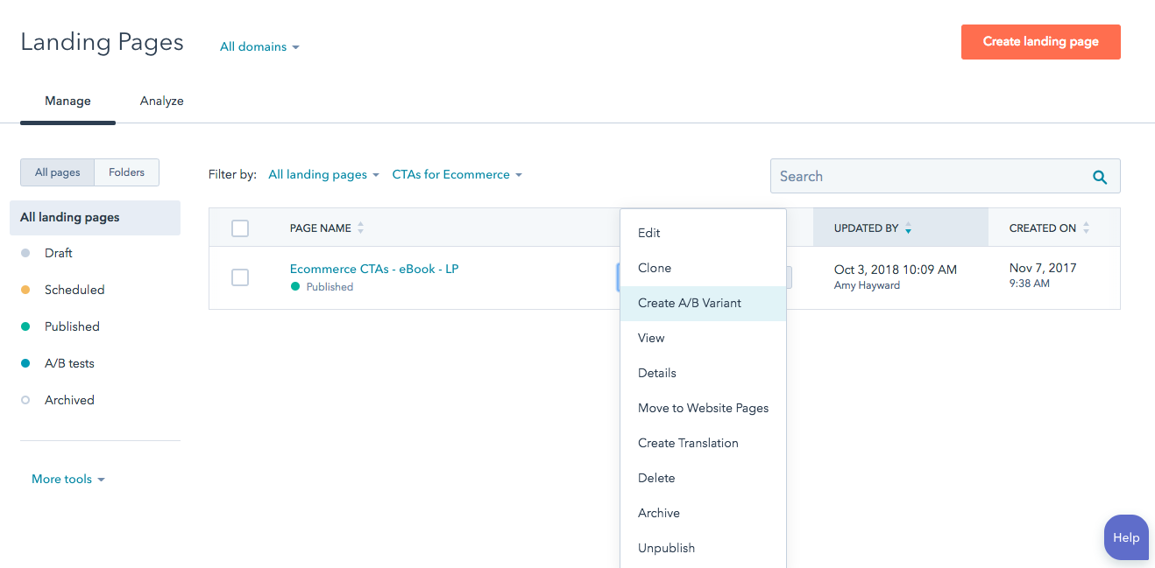Click inside the Search input field
This screenshot has height=568, width=1155.
(x=920, y=176)
